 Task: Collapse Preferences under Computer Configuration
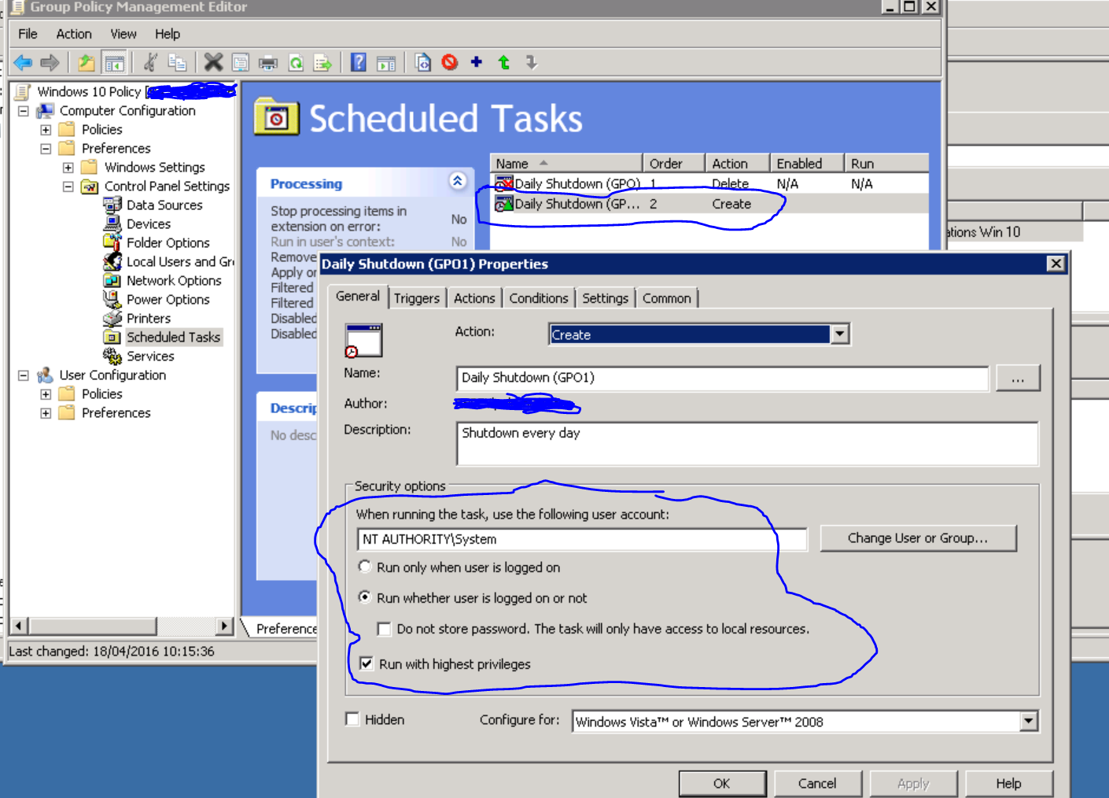(x=46, y=149)
